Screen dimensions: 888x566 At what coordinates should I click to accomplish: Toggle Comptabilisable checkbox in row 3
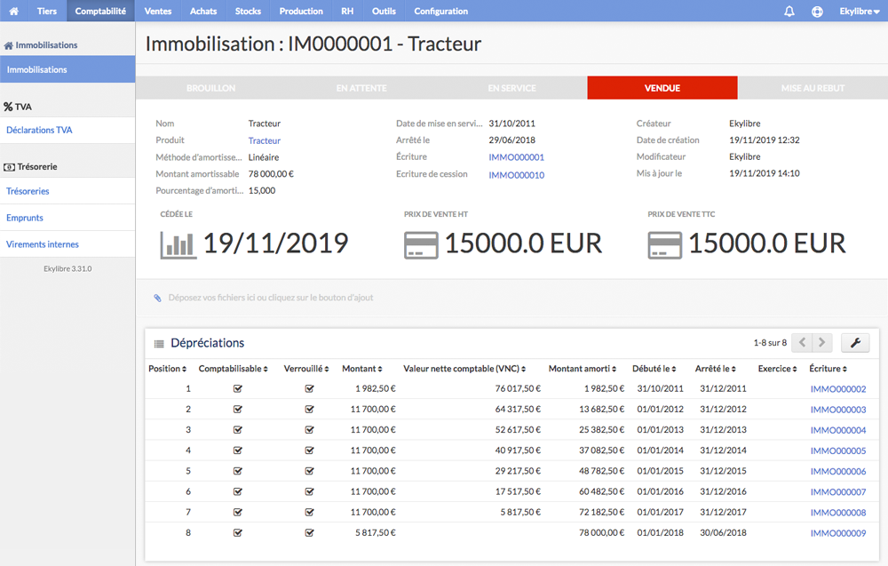(238, 429)
